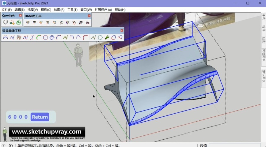This screenshot has height=147, width=266.
Task: Select the spiral curve tool in 贝兹曲线工具
Action: pyautogui.click(x=52, y=37)
